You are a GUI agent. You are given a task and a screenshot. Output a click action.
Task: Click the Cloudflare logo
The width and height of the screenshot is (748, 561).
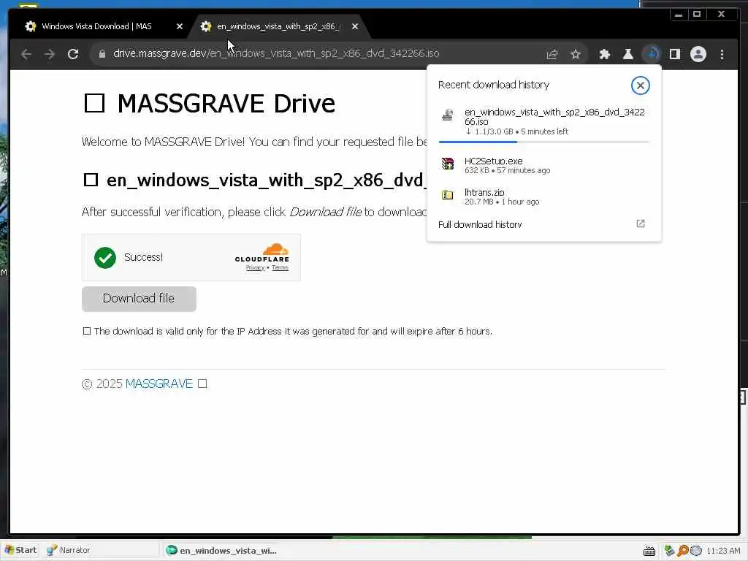click(x=262, y=253)
